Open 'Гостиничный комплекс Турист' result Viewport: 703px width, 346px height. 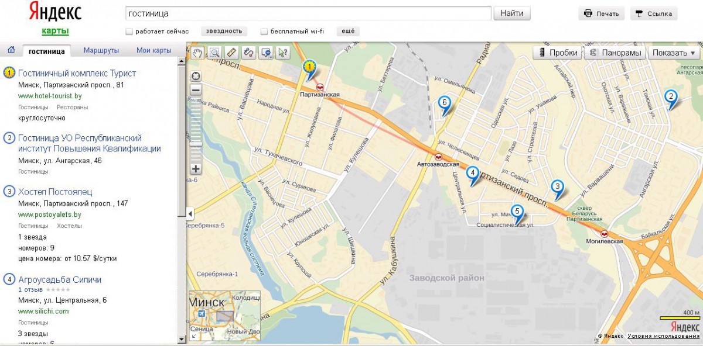pos(77,73)
